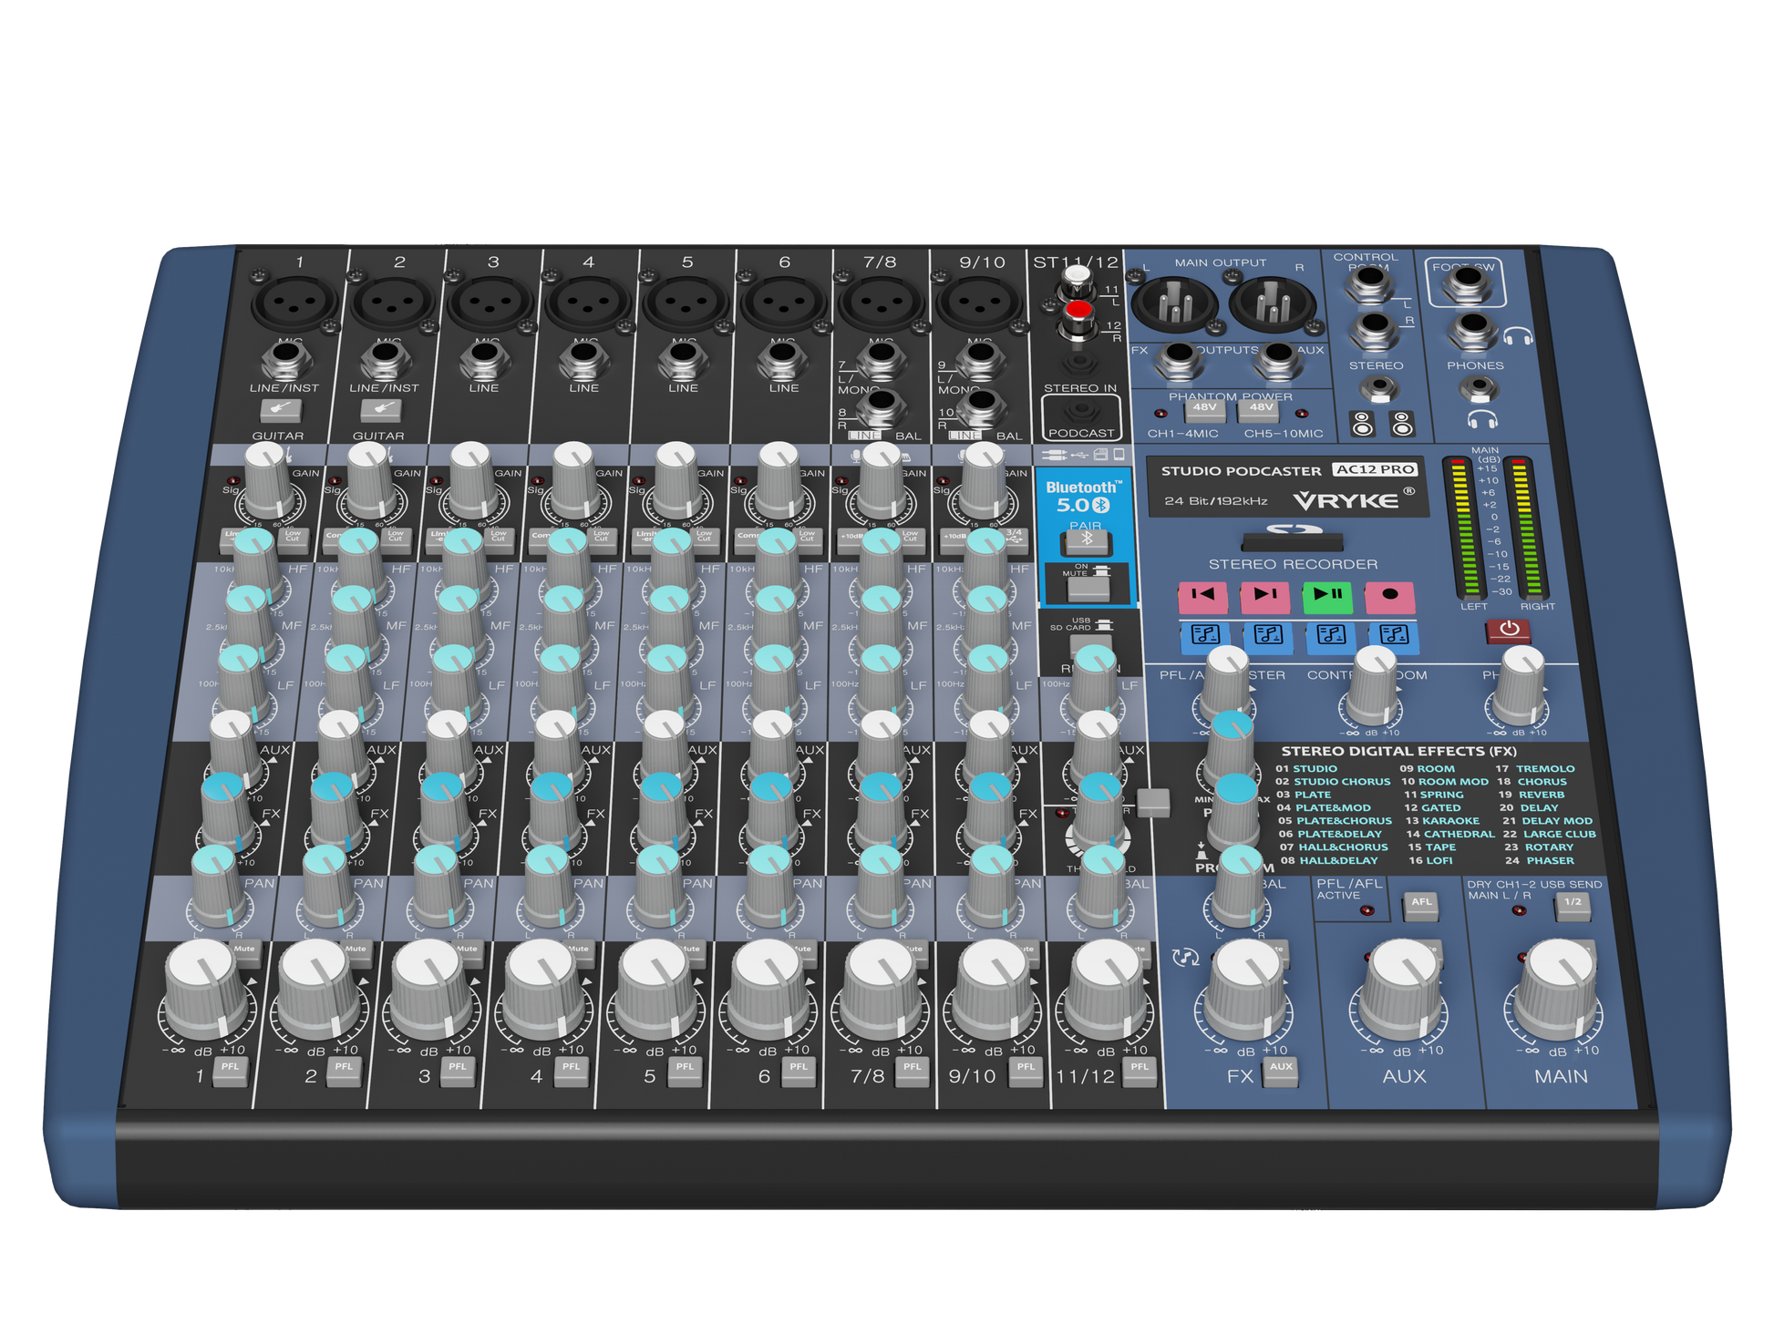Engage the PFL button on channel 11/12
The width and height of the screenshot is (1774, 1324).
[1140, 1071]
